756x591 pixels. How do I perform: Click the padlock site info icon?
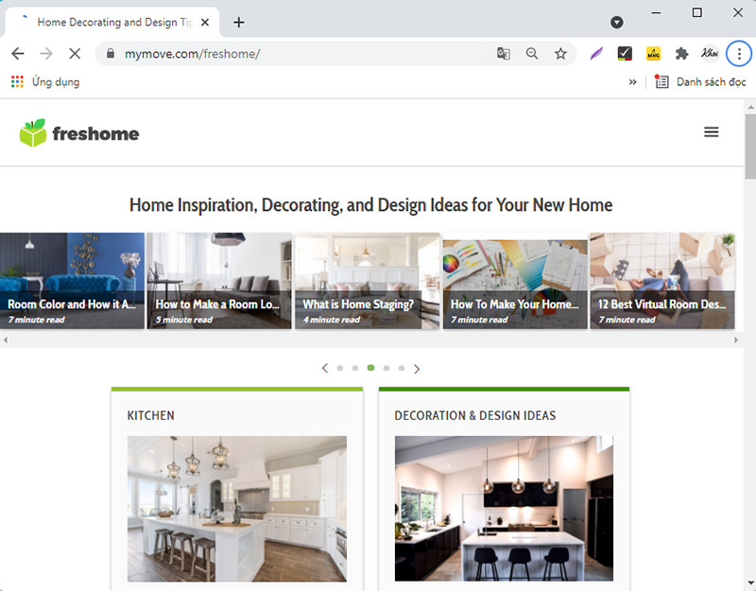click(x=111, y=54)
